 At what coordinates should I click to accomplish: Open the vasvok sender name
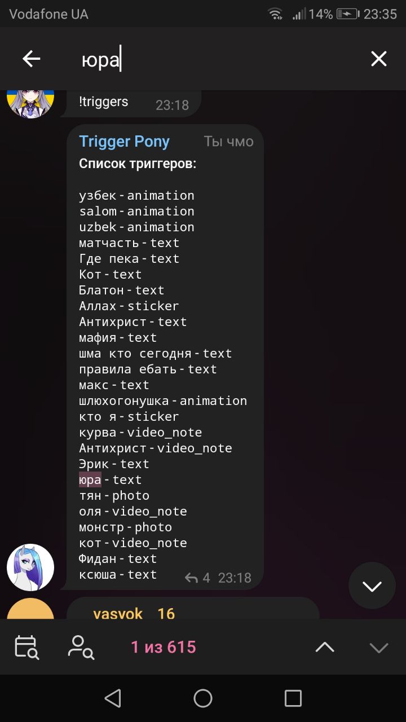tap(118, 613)
